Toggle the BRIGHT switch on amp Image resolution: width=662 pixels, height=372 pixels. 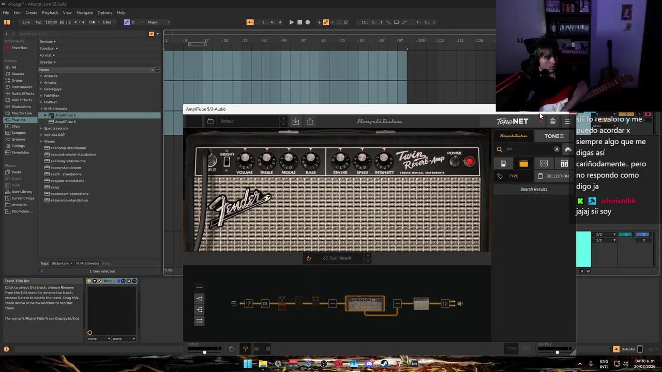227,162
